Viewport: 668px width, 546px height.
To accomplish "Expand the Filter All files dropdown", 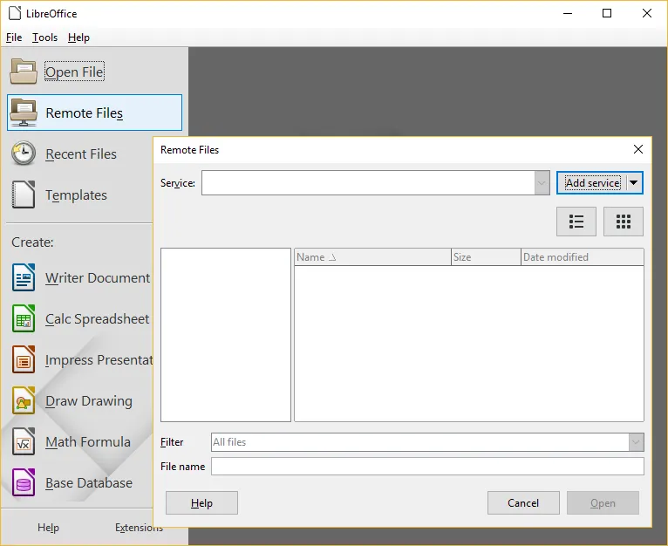I will pyautogui.click(x=636, y=442).
